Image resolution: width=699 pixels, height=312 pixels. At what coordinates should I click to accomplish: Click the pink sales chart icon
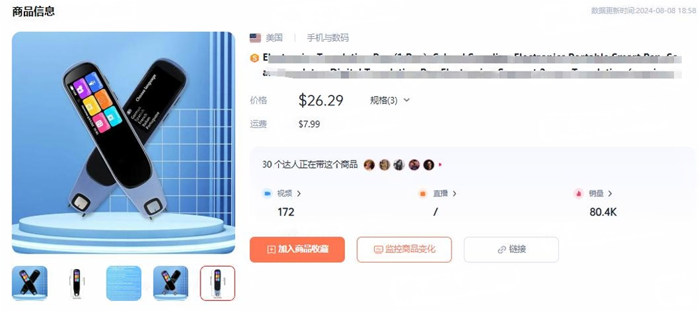[x=579, y=194]
